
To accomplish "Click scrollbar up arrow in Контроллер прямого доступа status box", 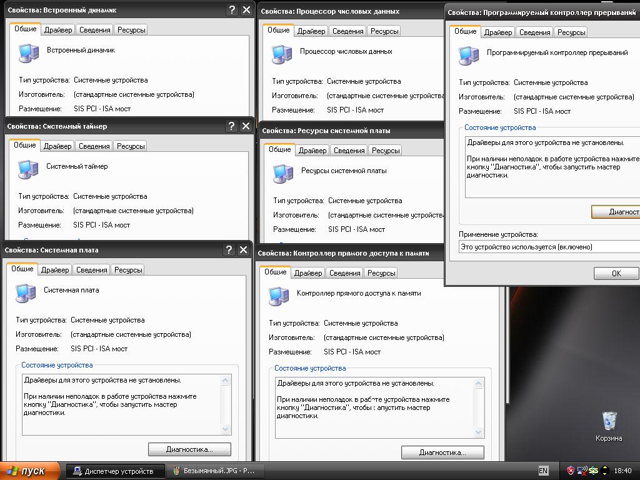I will click(x=478, y=384).
